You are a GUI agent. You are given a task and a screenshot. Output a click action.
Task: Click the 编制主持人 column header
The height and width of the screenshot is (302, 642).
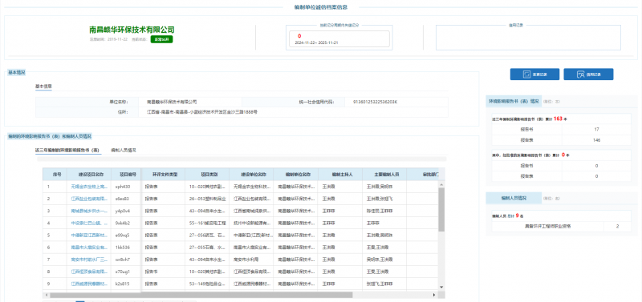tap(339, 174)
